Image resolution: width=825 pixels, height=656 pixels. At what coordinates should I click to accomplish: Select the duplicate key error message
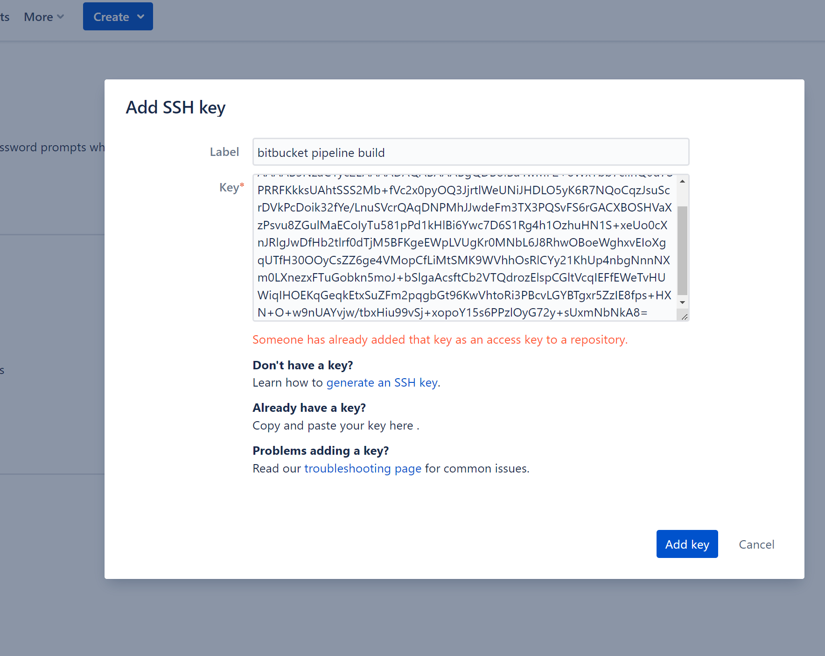pyautogui.click(x=440, y=339)
